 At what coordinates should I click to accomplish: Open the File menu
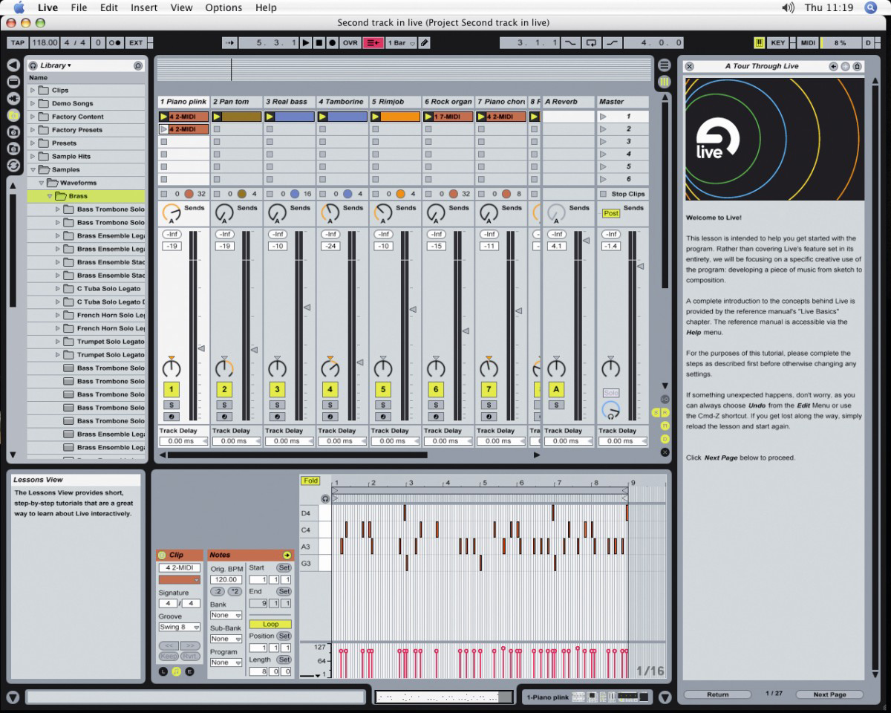tap(79, 7)
